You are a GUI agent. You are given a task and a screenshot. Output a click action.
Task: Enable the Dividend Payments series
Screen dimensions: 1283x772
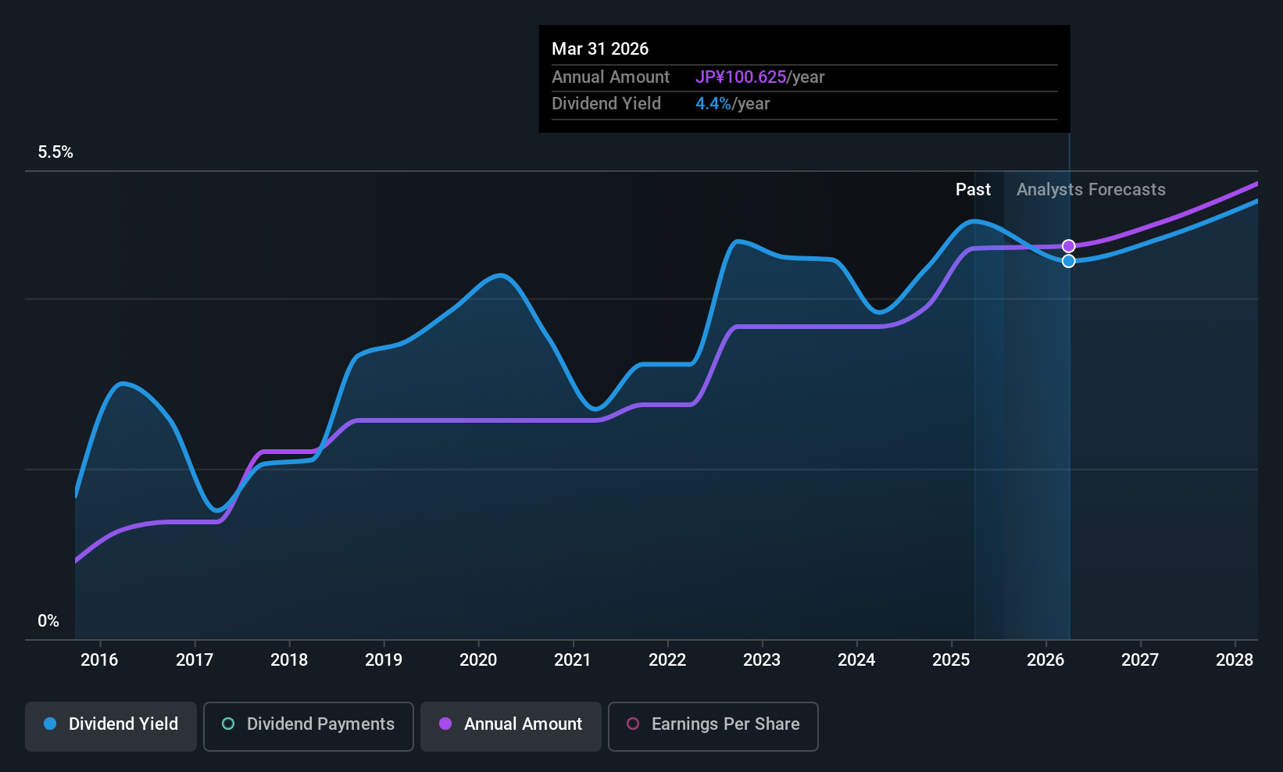coord(309,726)
